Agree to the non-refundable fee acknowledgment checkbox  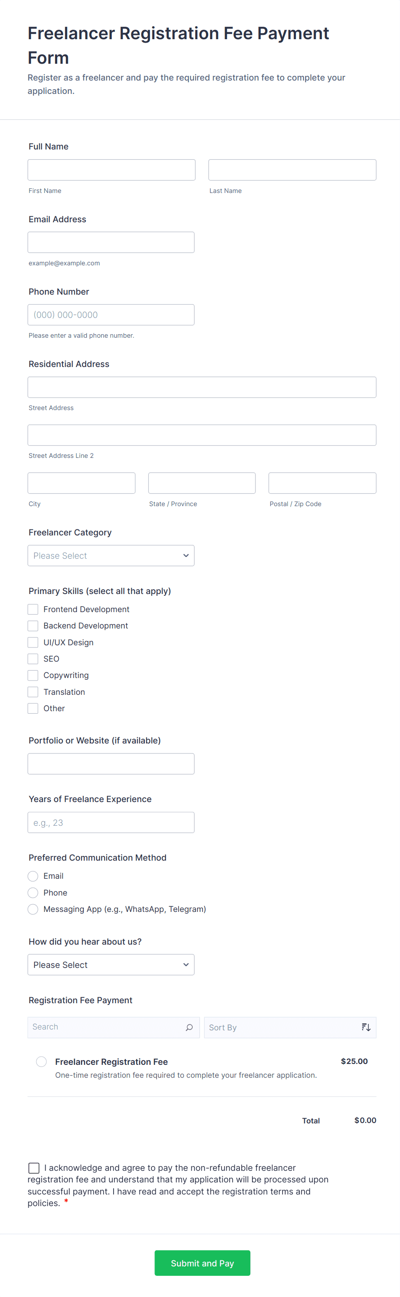point(34,1168)
